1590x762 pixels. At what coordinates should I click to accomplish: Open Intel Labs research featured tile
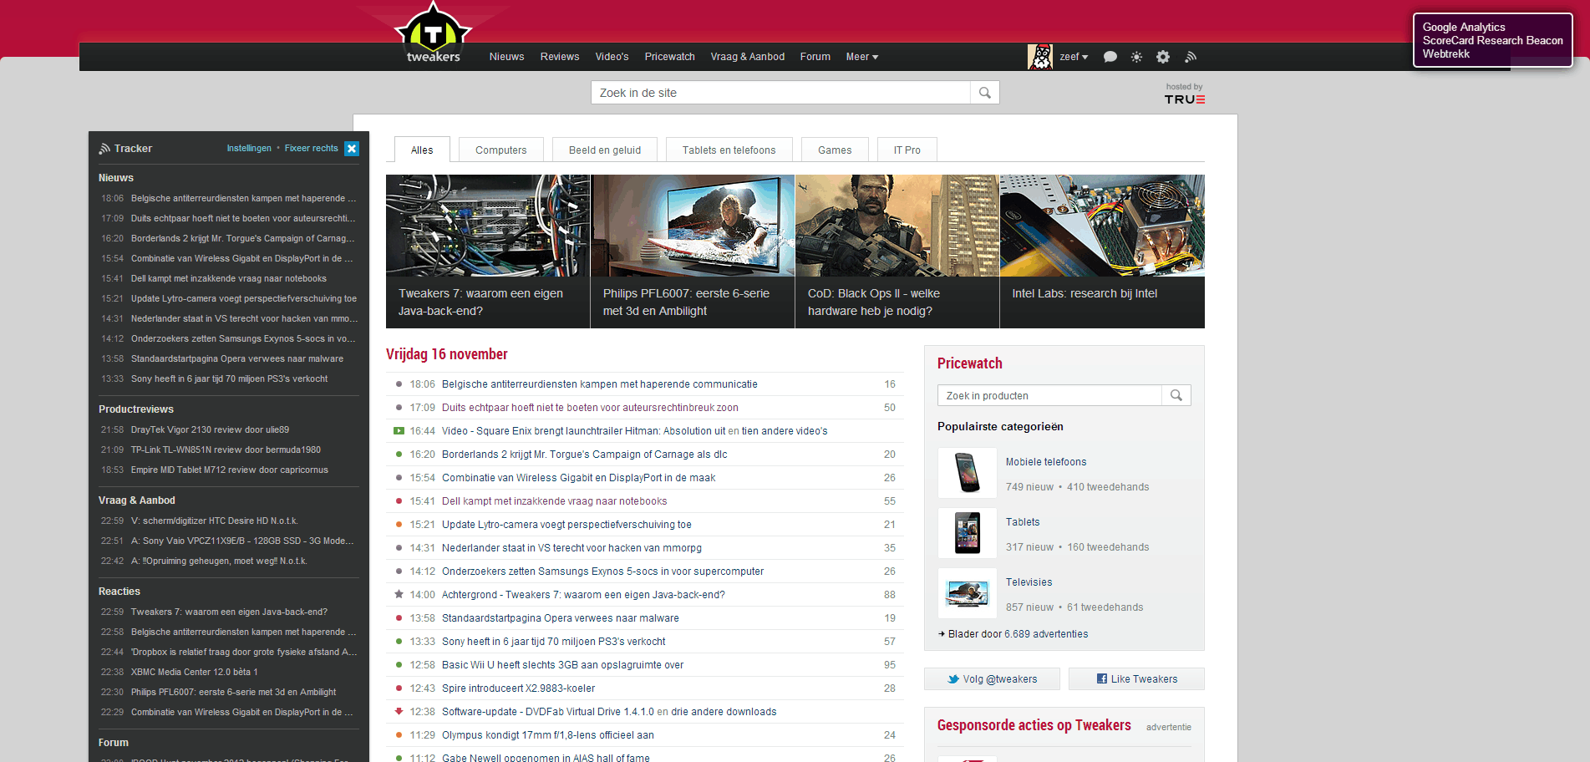[1102, 251]
